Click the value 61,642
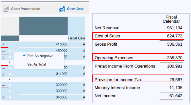 click(176, 96)
